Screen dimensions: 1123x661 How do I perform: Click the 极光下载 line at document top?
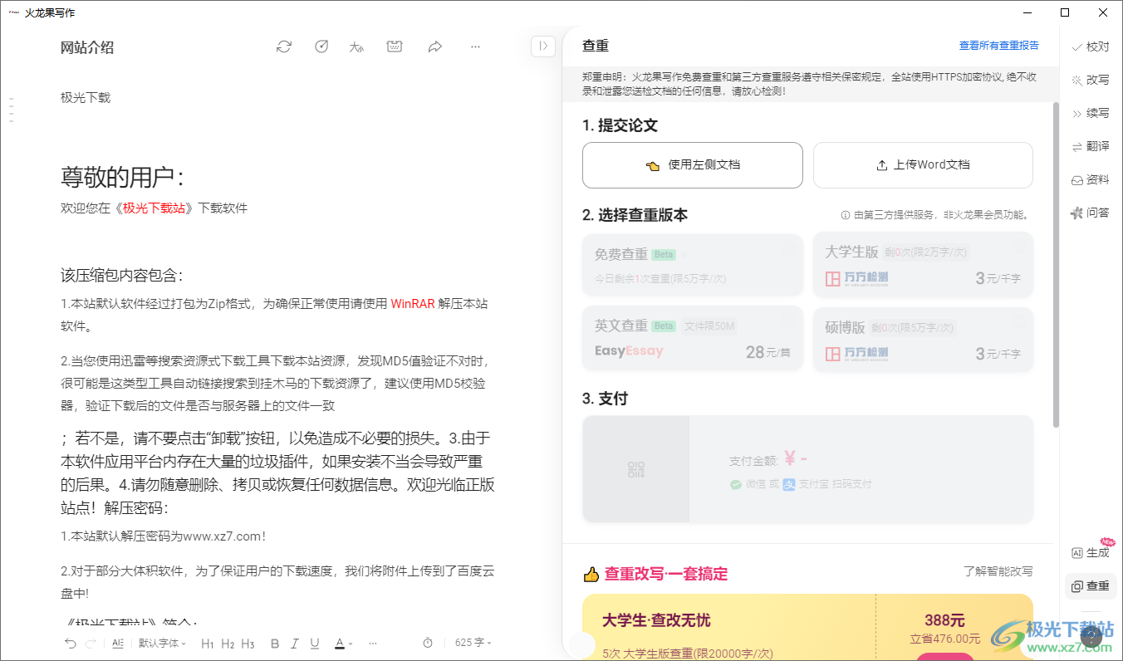86,98
